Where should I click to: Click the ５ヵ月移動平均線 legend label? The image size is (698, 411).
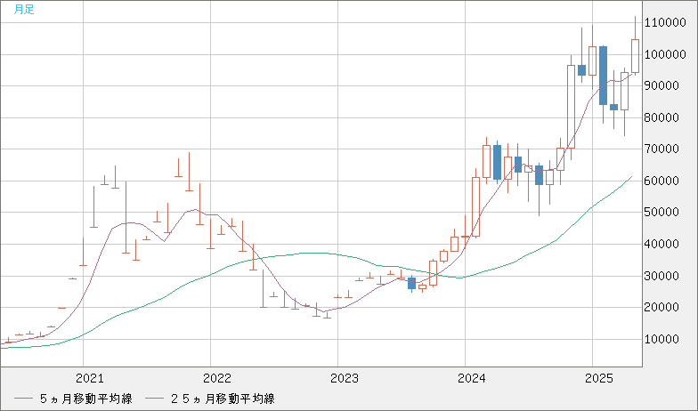(x=86, y=399)
